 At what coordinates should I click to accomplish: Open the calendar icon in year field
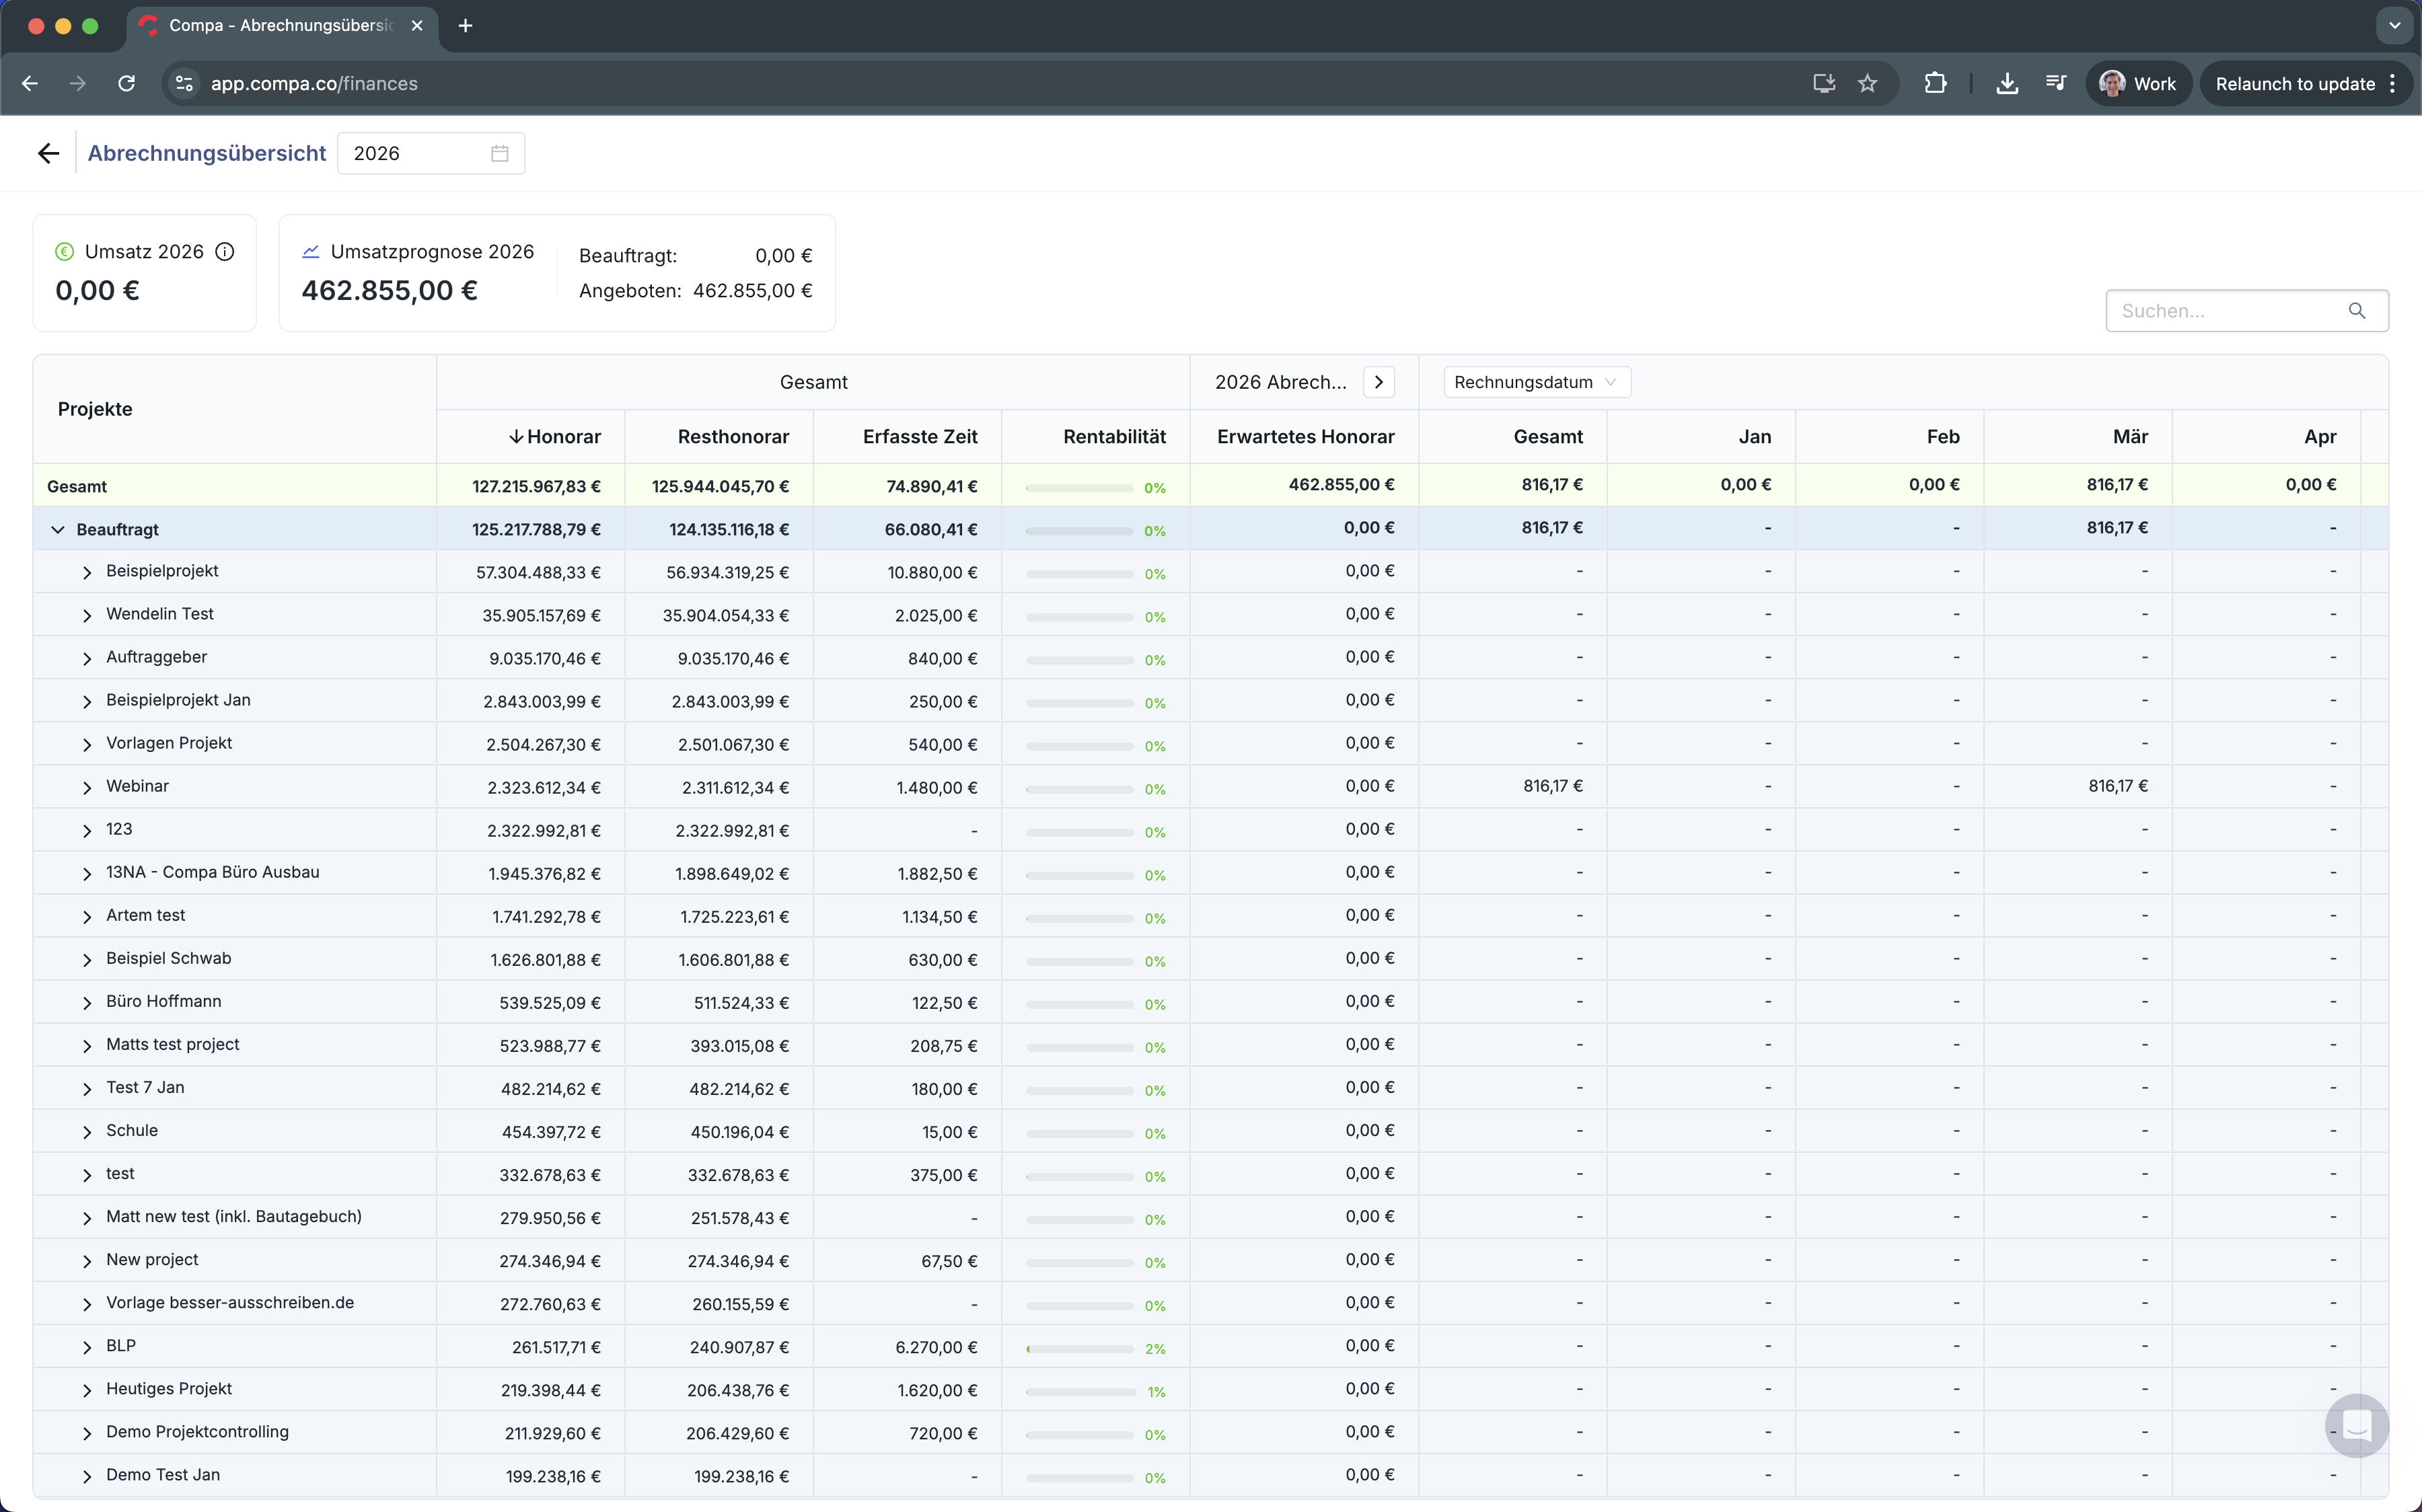tap(499, 153)
